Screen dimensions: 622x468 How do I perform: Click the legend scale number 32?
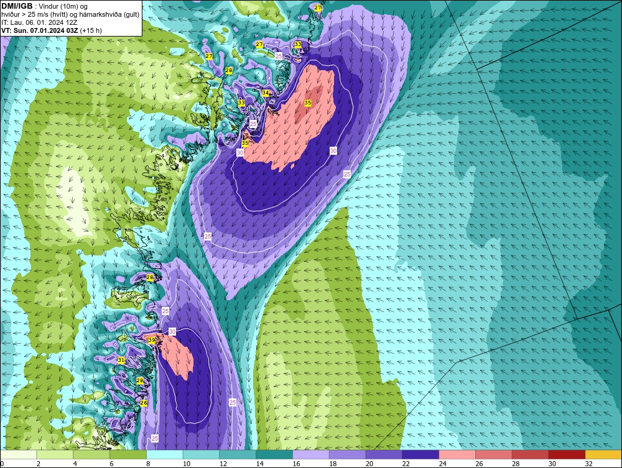coord(588,464)
